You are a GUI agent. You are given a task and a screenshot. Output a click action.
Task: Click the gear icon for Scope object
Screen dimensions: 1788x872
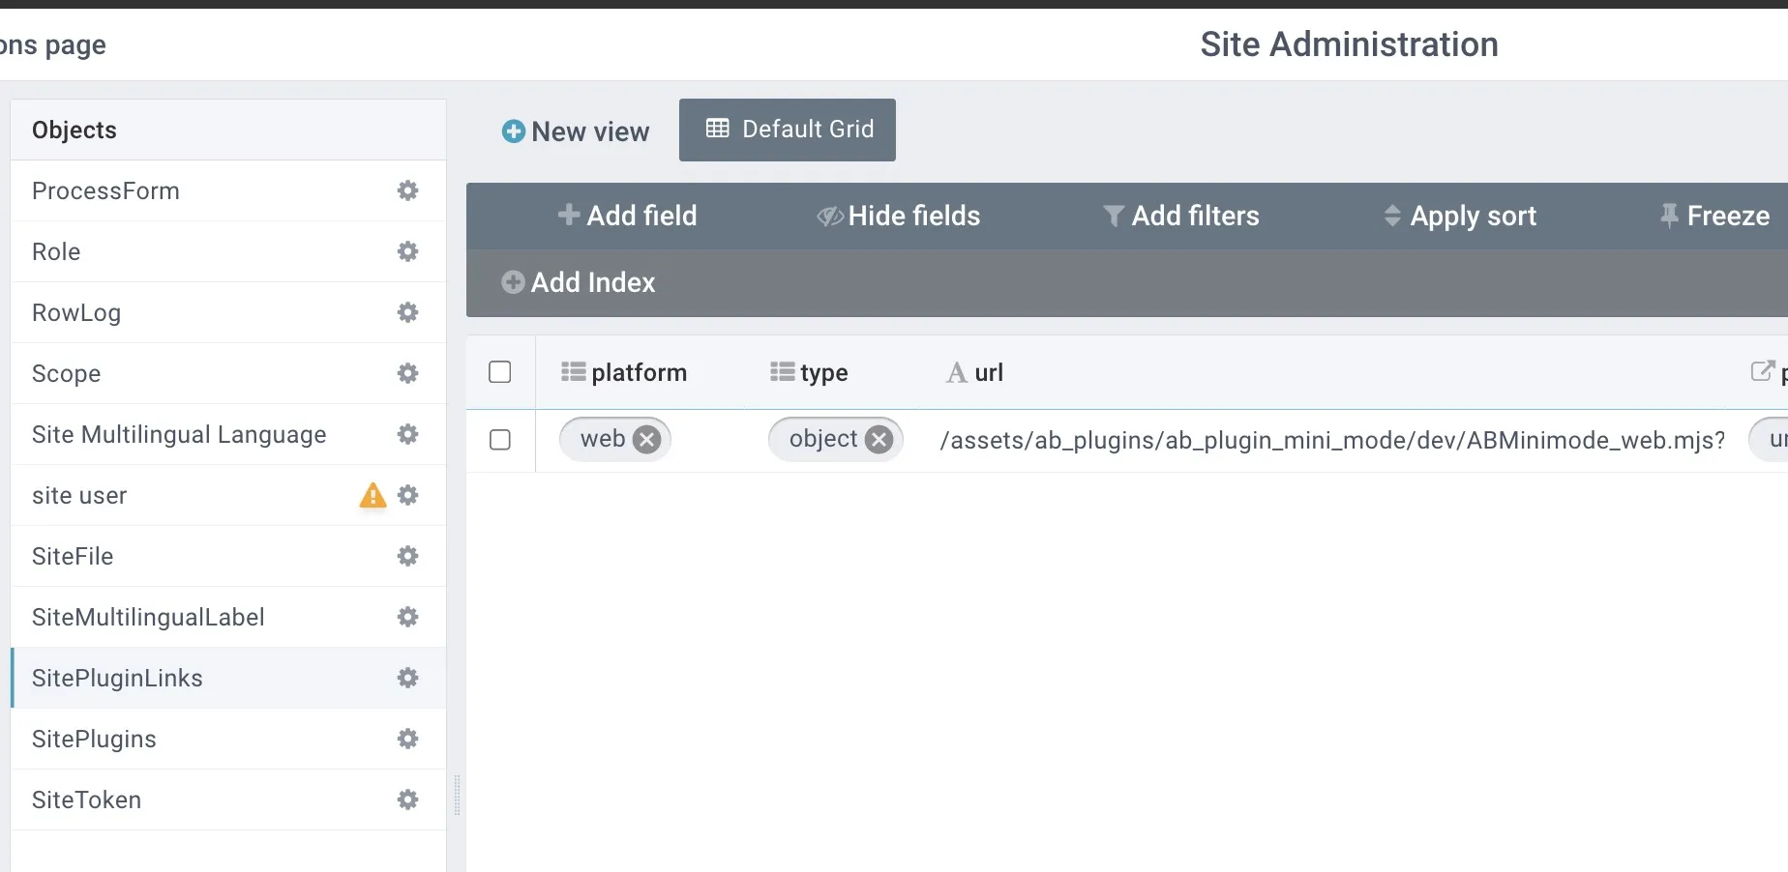click(x=407, y=373)
